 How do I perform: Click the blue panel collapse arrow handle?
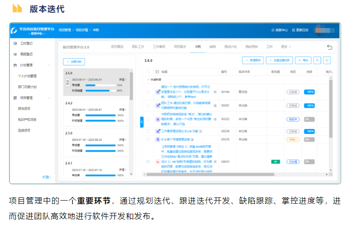point(141,122)
